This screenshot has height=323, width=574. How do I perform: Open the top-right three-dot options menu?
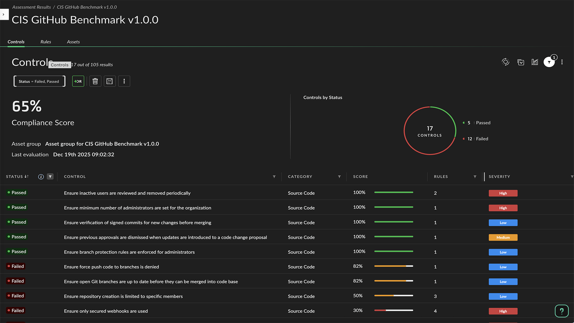coord(562,62)
